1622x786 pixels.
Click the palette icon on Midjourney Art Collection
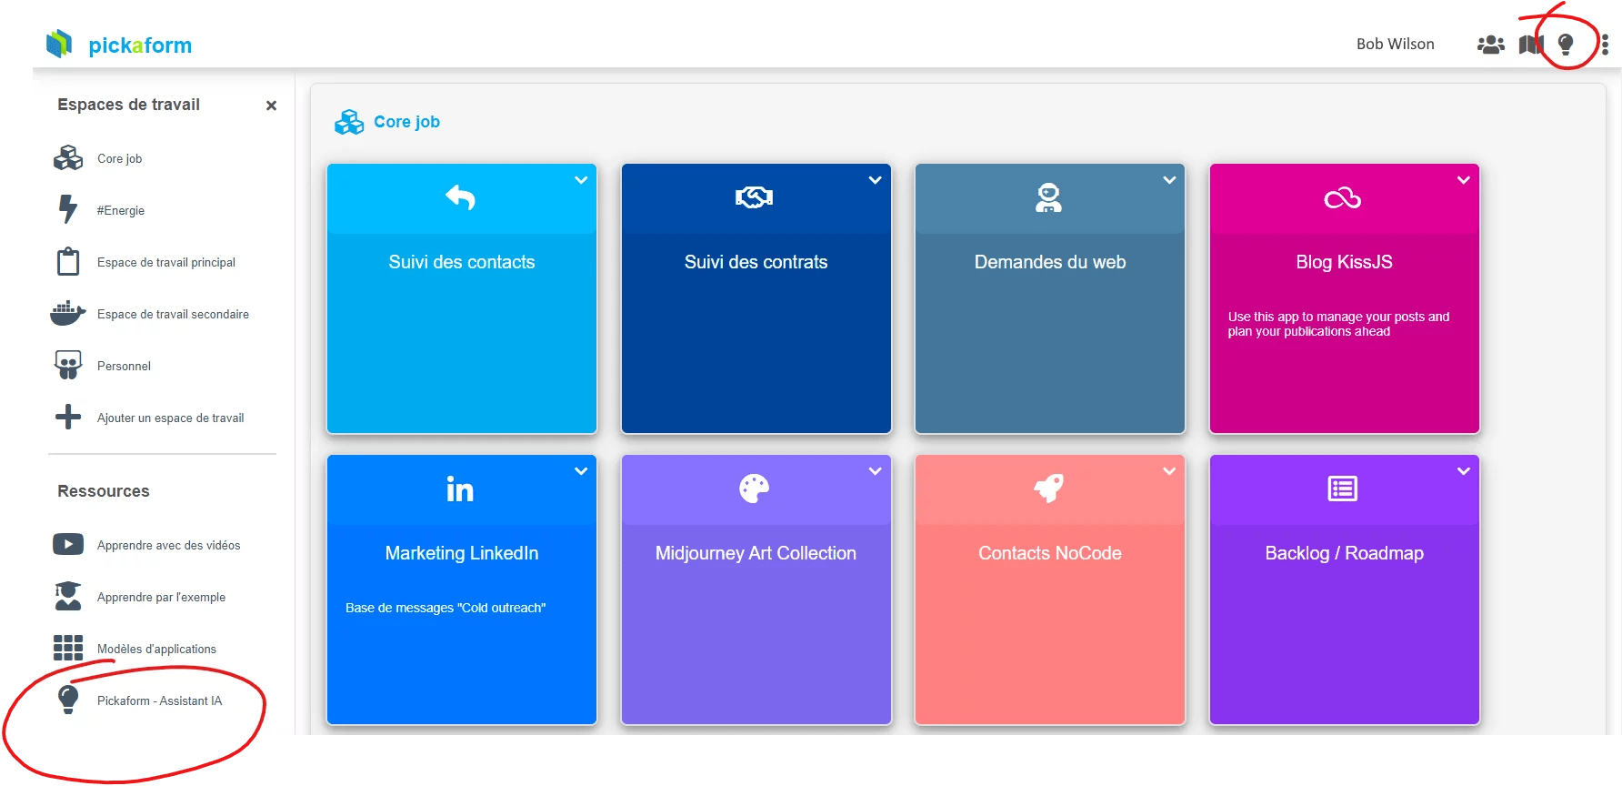(755, 489)
